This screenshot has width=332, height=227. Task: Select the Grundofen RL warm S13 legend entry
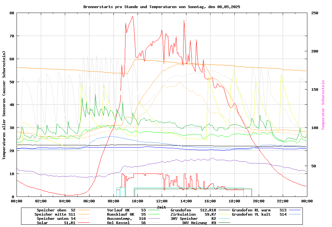pos(259,210)
